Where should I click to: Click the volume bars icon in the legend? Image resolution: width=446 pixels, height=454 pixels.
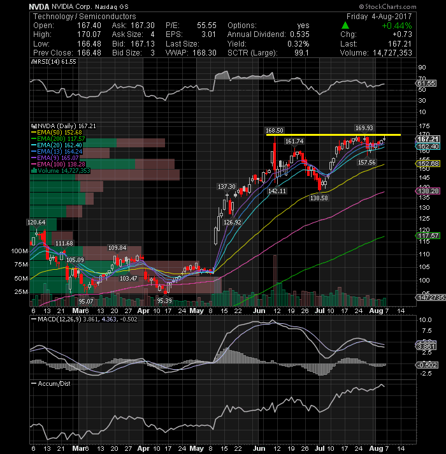click(34, 171)
